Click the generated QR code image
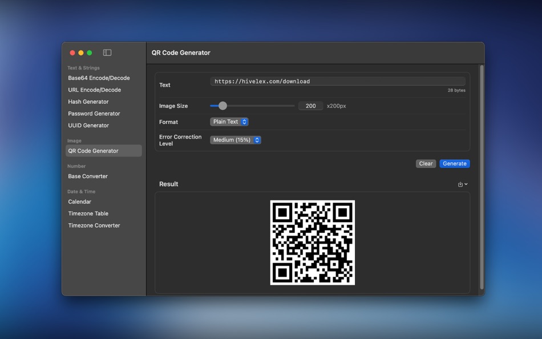The width and height of the screenshot is (542, 339). [x=313, y=242]
